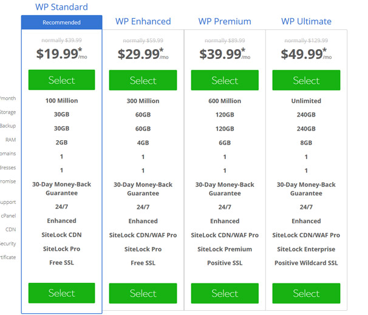368x315 pixels.
Task: Click top Select button for WP Enhanced
Action: click(143, 80)
